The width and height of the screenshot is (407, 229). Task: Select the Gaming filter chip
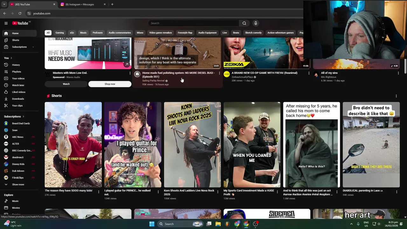click(x=60, y=33)
